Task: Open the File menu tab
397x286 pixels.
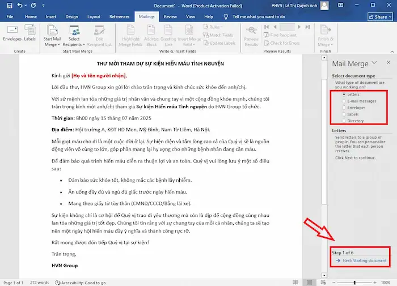Action: [x=10, y=17]
